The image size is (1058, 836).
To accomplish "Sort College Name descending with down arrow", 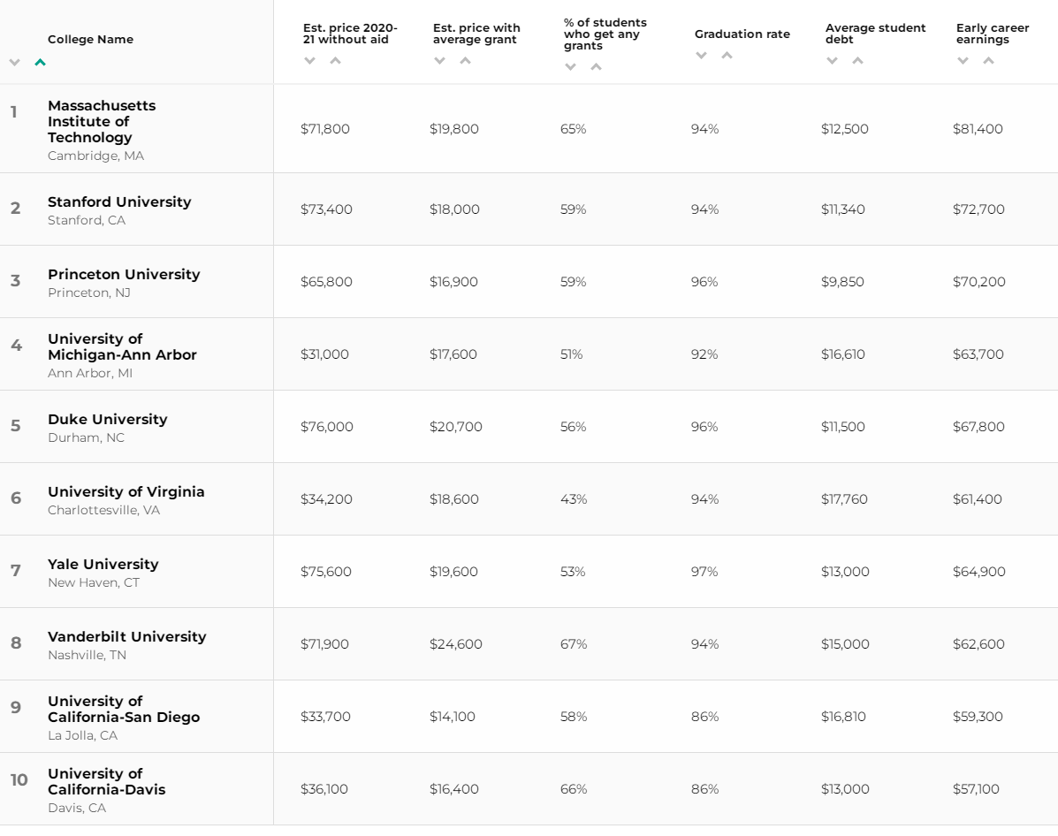I will 14,62.
